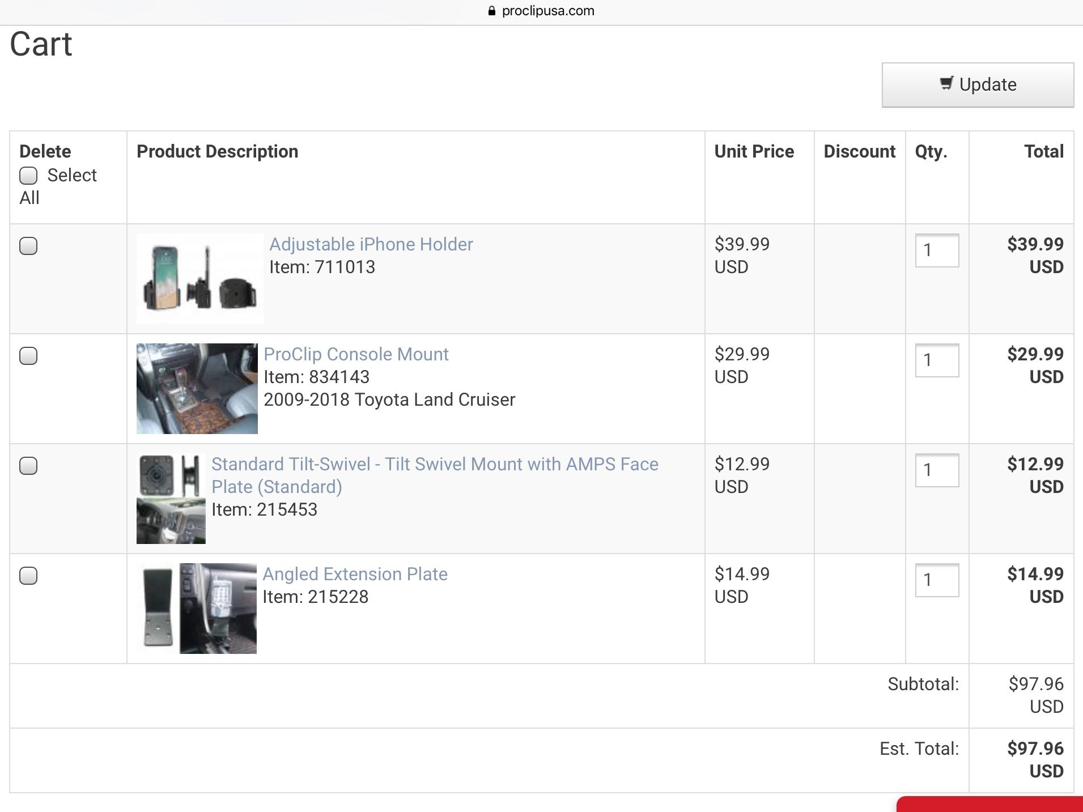Click the Tilt-Swivel Mount quantity box
1083x812 pixels.
point(937,470)
